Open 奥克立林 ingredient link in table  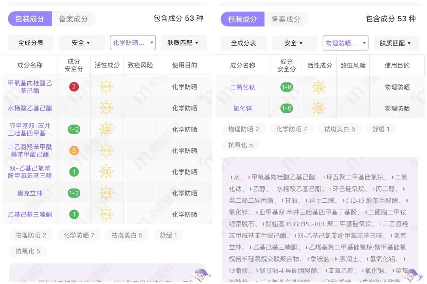click(x=30, y=193)
